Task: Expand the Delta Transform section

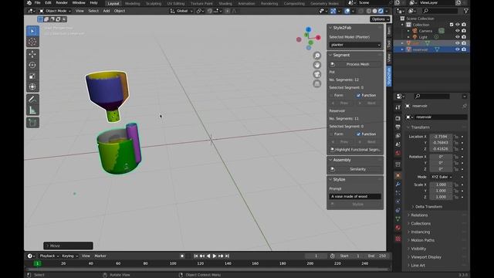Action: pos(428,207)
